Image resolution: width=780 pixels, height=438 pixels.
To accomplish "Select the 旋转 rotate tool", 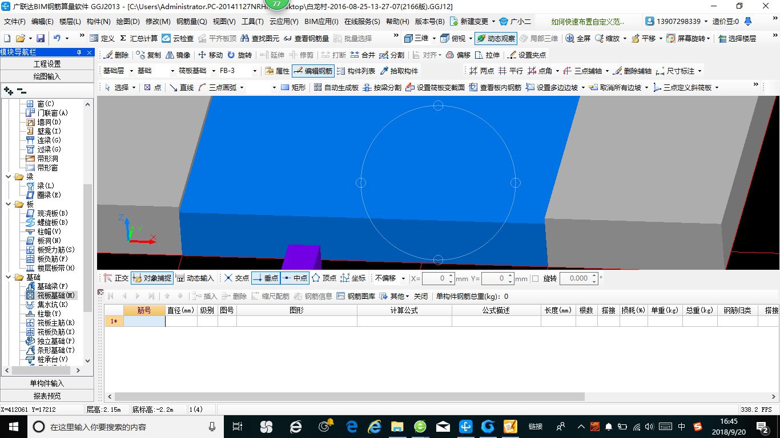I will coord(239,55).
